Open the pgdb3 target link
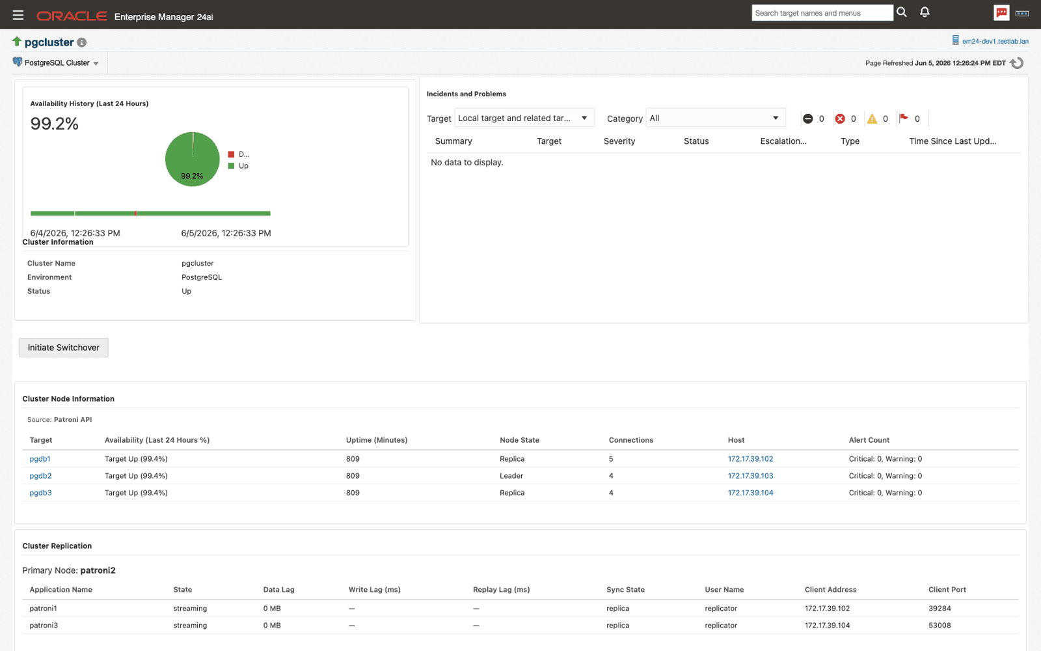Screen dimensions: 1041x651 pyautogui.click(x=40, y=493)
